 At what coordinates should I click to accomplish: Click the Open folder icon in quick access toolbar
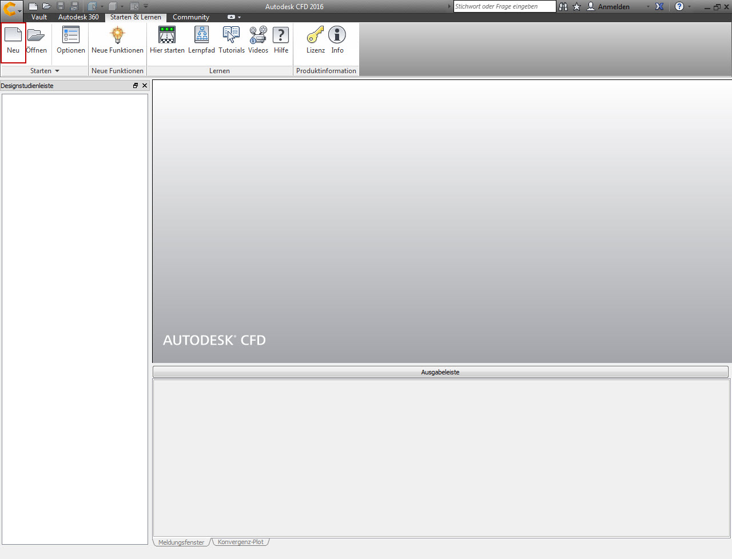point(47,6)
